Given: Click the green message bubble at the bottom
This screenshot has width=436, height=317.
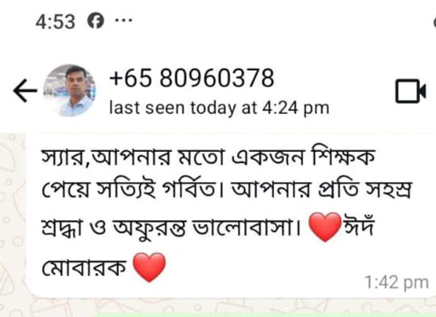Looking at the screenshot, I should tap(267, 315).
